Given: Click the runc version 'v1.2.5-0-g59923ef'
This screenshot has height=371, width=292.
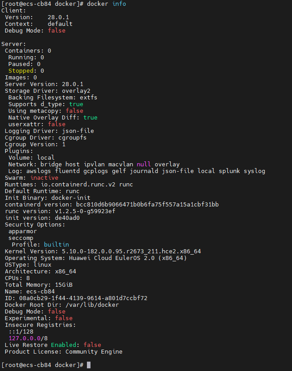Looking at the screenshot, I should click(85, 211).
